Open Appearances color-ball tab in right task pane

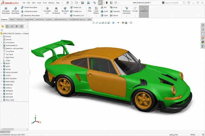pos(203,42)
